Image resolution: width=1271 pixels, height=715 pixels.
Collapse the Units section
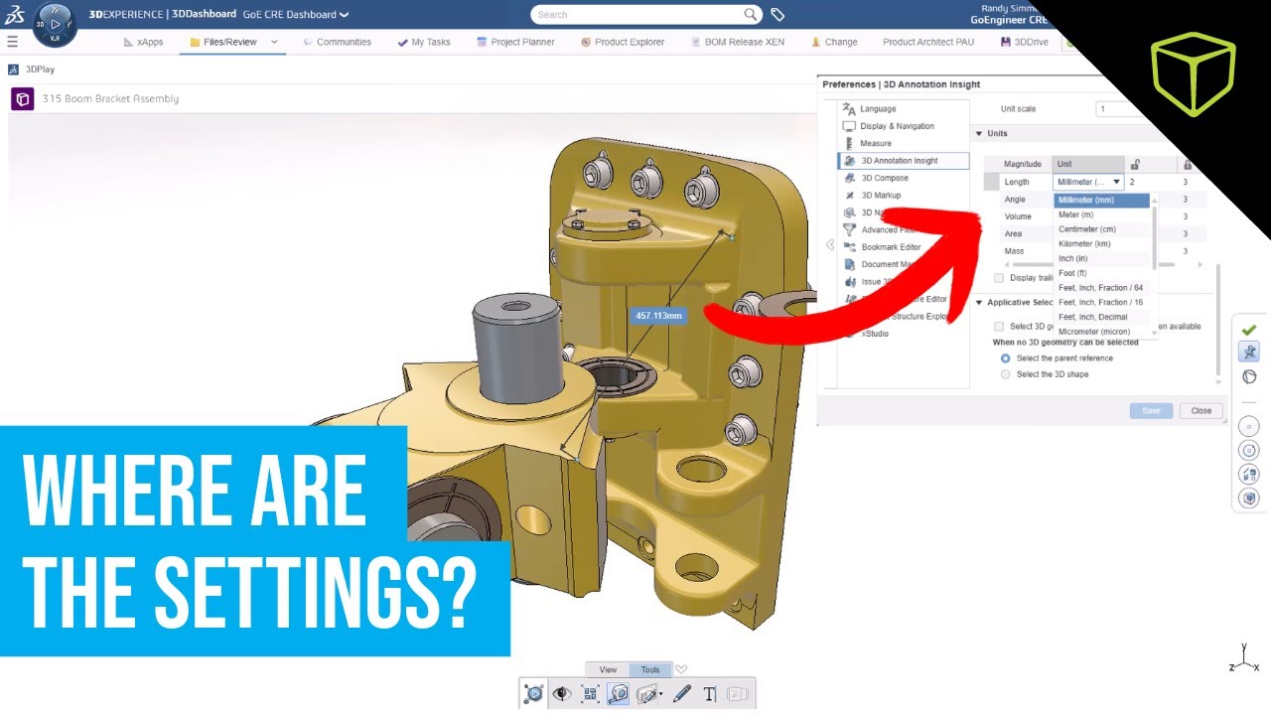979,133
